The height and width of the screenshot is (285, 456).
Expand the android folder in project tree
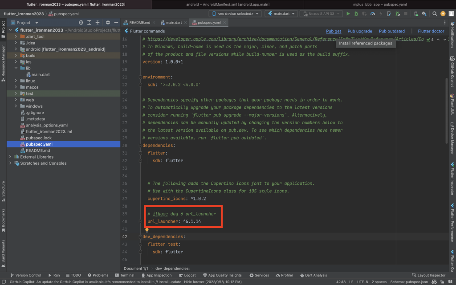pos(16,49)
